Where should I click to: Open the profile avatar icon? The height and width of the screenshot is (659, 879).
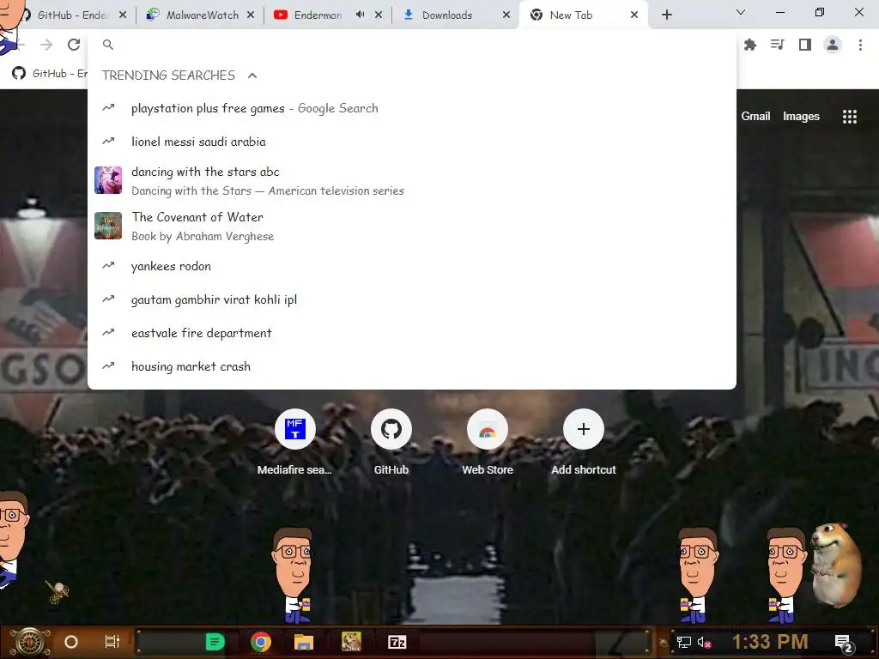(833, 45)
